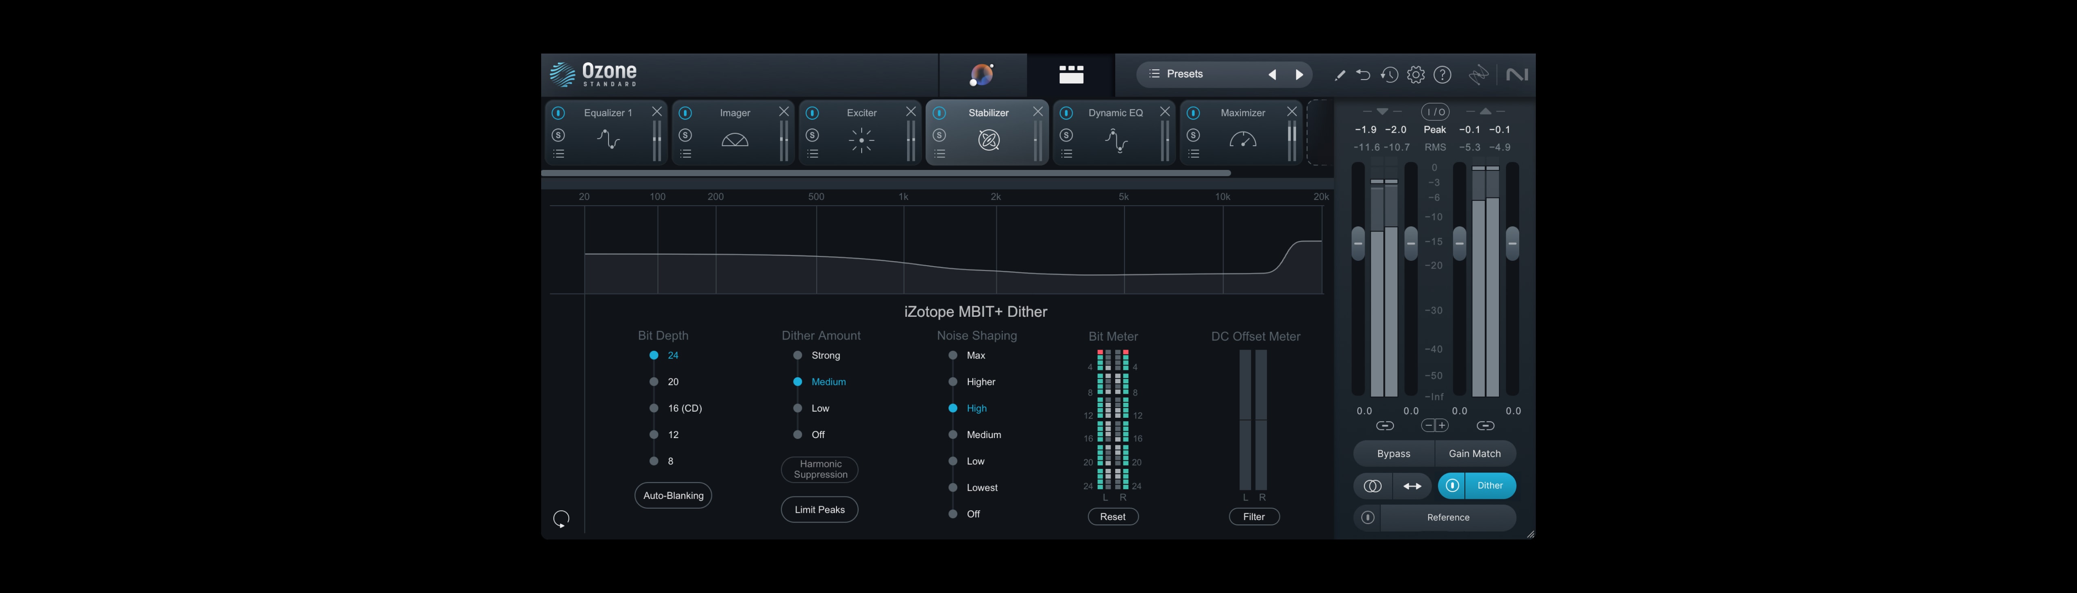
Task: Select the Exciter starburst icon
Action: tap(861, 140)
